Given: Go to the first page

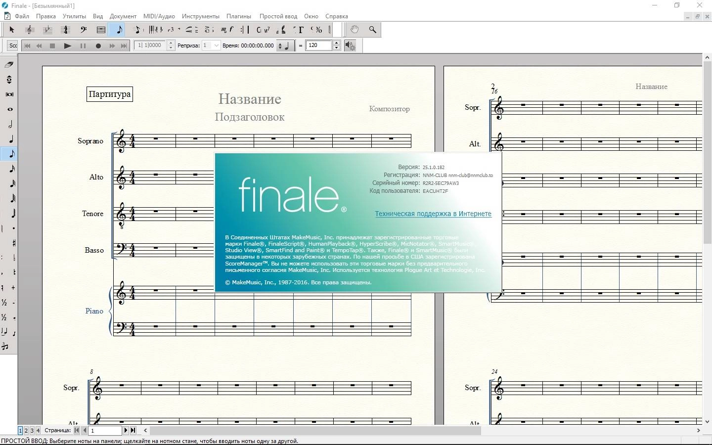Looking at the screenshot, I should 77,430.
